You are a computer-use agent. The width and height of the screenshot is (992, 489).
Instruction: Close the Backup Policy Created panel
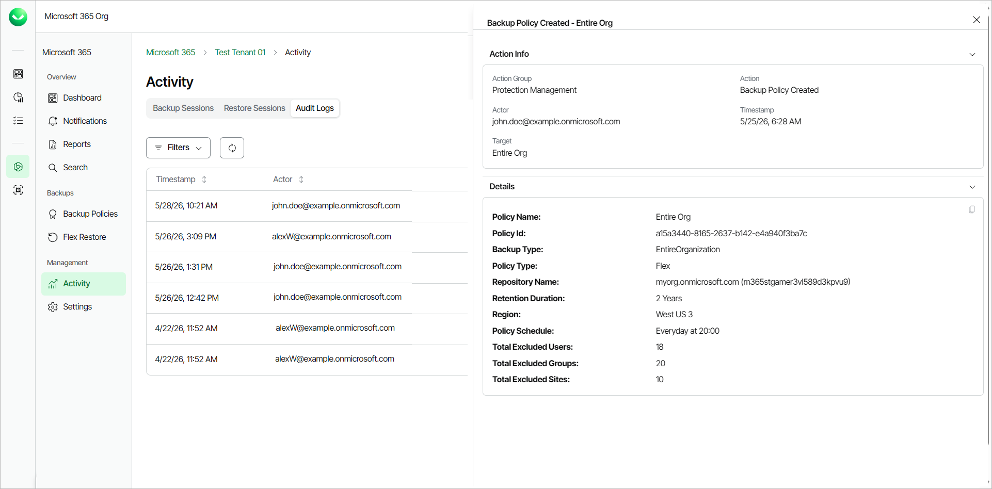point(977,20)
